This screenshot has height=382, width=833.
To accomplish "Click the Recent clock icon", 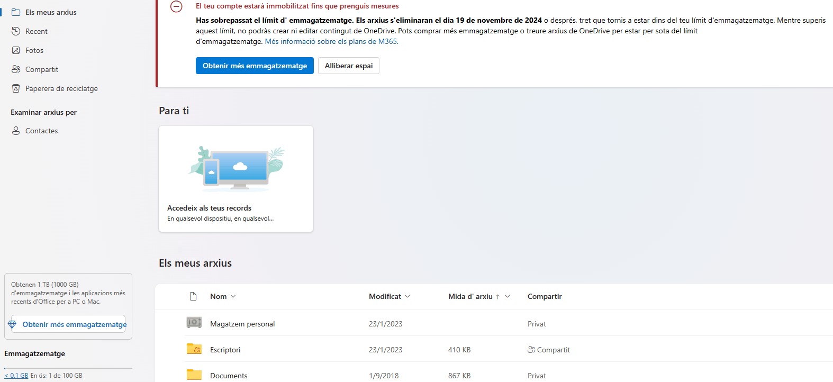I will [x=16, y=31].
